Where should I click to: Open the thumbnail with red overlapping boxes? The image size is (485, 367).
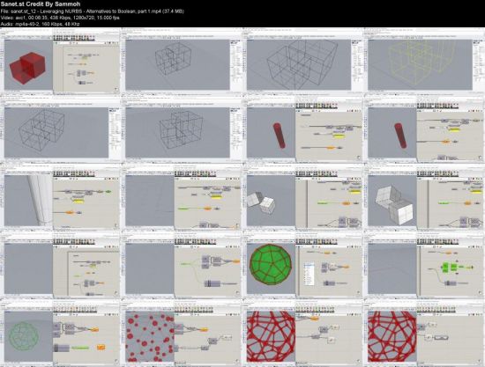click(x=60, y=61)
